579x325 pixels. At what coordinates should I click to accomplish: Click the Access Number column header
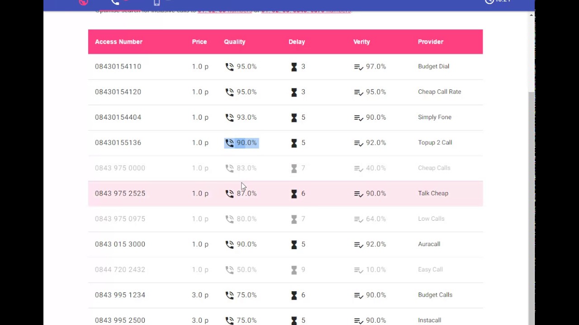pos(119,42)
